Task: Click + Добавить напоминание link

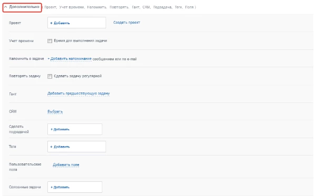Action: coord(70,59)
